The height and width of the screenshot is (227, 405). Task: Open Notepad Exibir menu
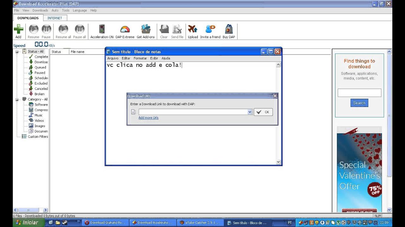tap(154, 58)
